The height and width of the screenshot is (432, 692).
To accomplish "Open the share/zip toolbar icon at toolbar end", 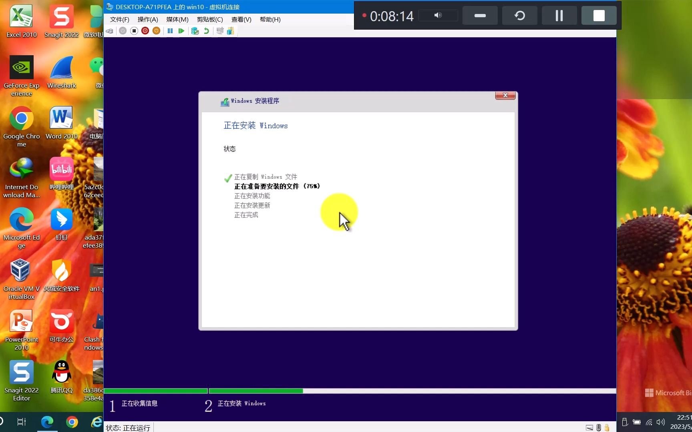I will (231, 31).
